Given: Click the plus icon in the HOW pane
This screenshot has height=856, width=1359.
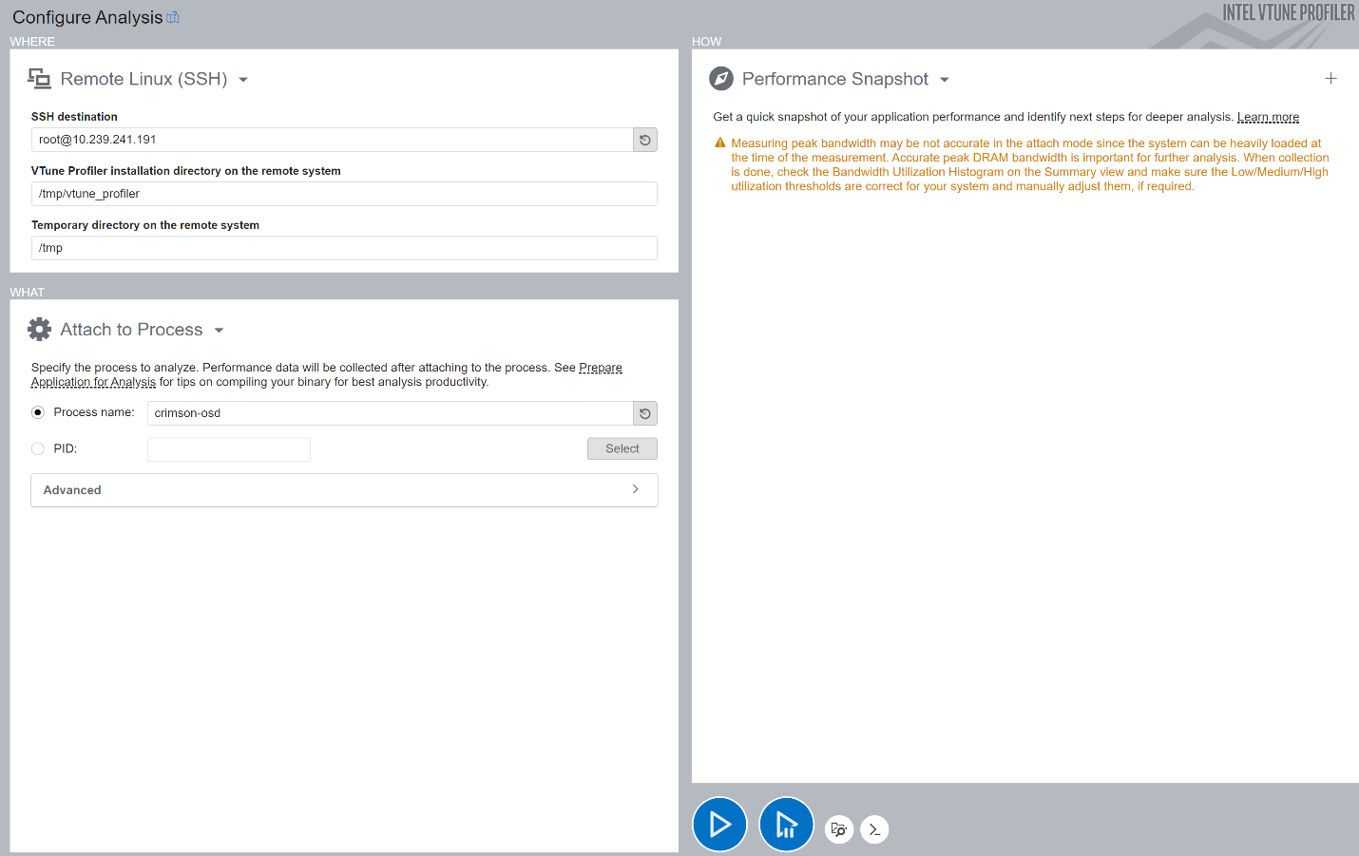Looking at the screenshot, I should tap(1330, 79).
